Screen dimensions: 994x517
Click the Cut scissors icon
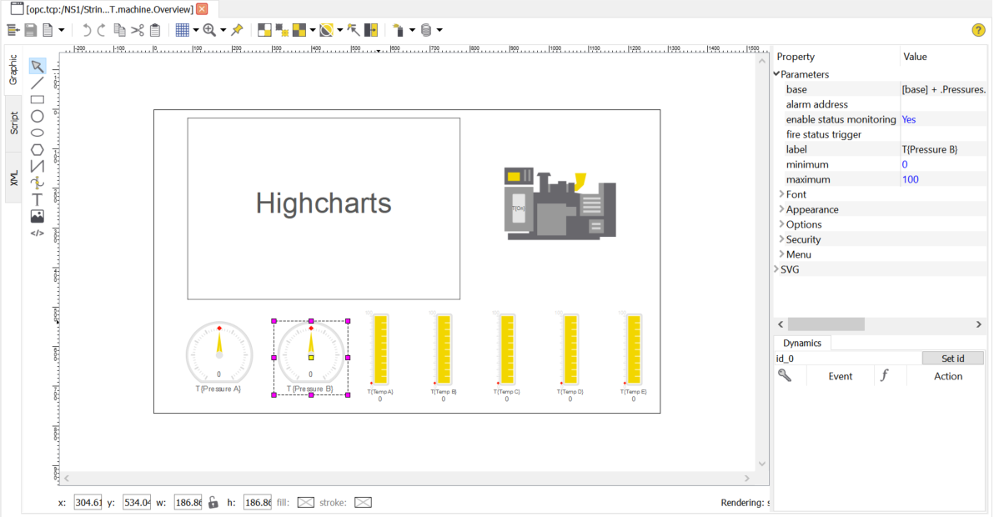137,30
